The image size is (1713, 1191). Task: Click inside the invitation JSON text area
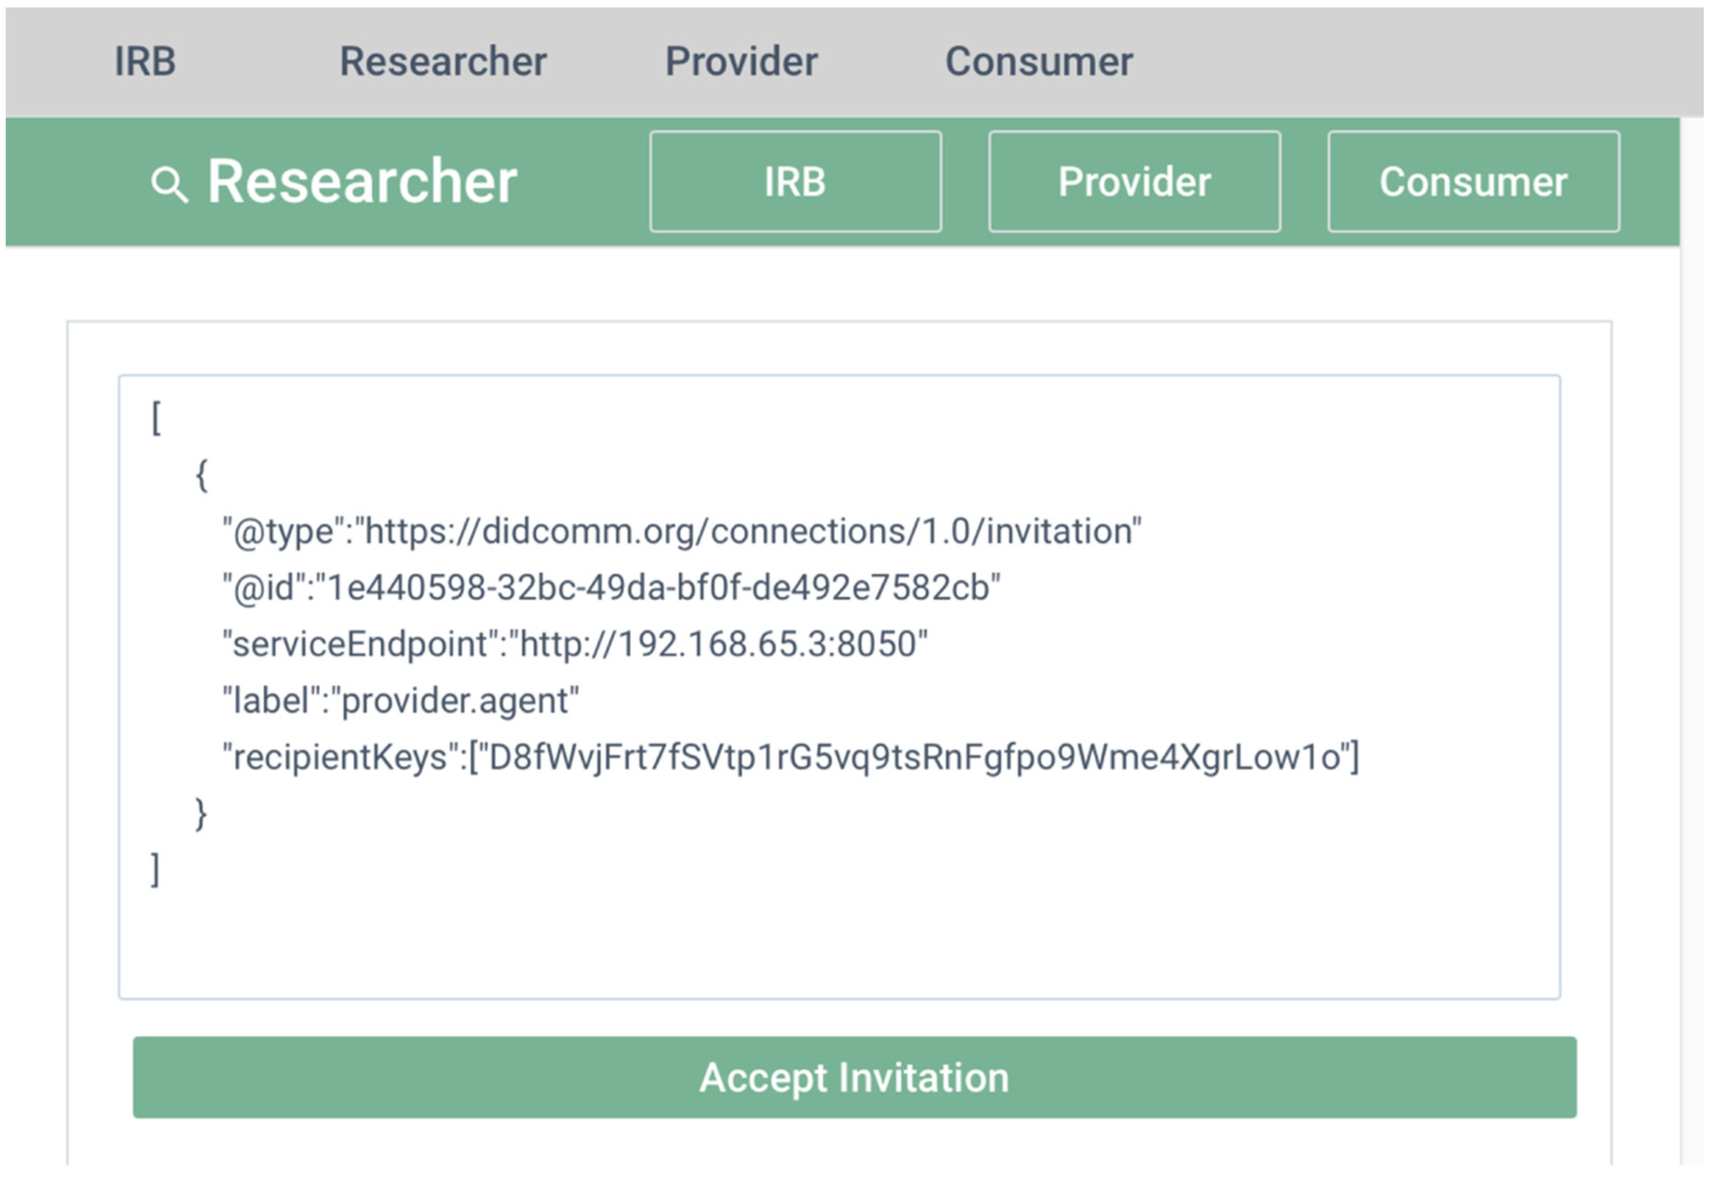838,932
